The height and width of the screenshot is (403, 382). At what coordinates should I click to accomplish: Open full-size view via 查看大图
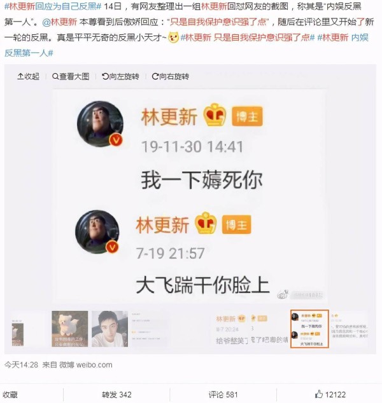tap(71, 76)
